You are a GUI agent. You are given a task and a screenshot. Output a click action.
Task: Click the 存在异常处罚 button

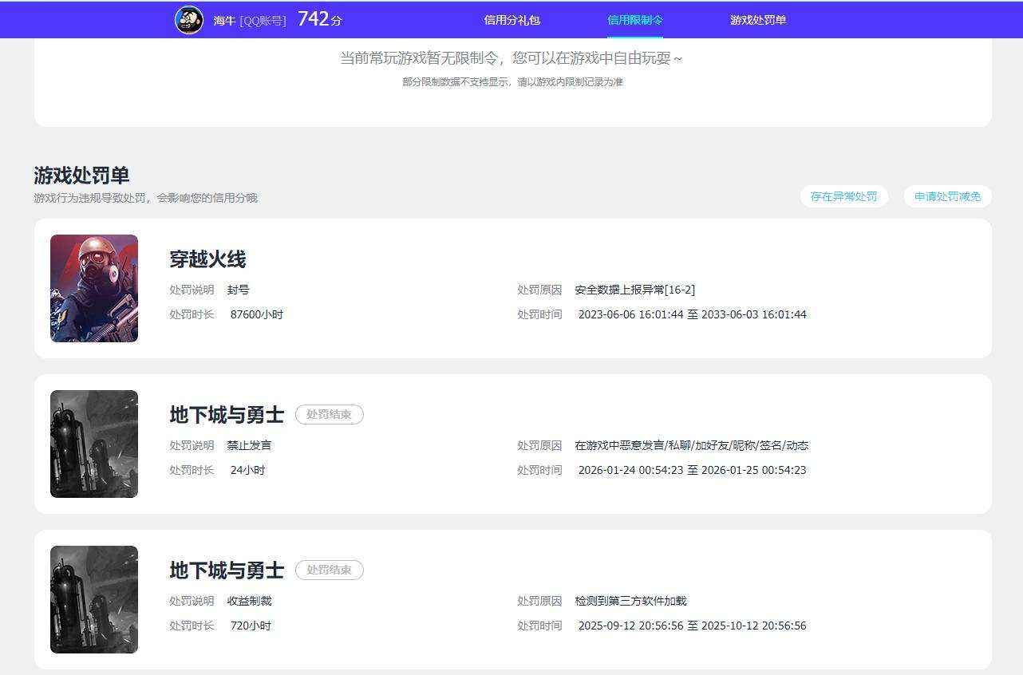click(x=843, y=196)
